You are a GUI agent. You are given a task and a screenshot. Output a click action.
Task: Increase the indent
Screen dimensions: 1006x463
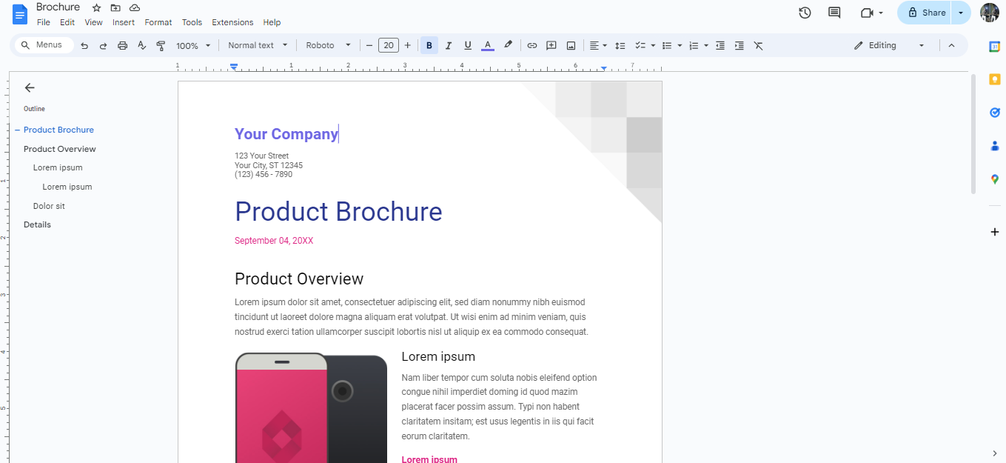(x=739, y=45)
